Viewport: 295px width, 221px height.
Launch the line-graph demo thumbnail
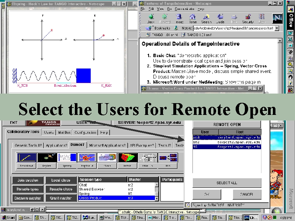pyautogui.click(x=27, y=158)
